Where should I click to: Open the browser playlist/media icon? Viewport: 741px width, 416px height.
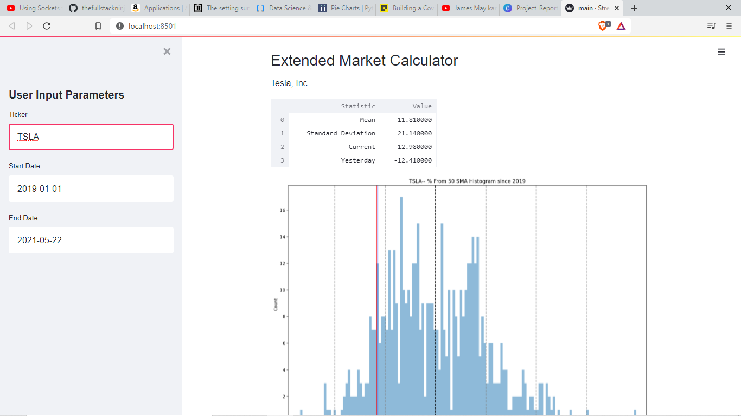(x=711, y=26)
